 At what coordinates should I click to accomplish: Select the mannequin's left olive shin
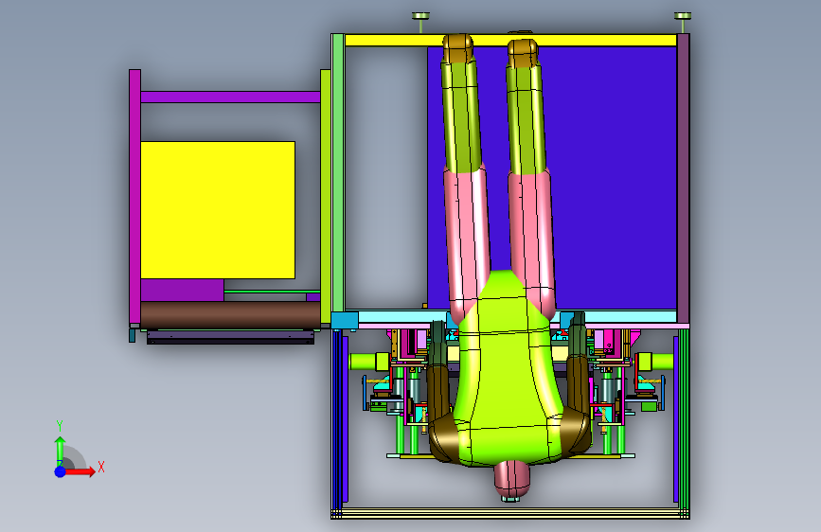click(462, 115)
